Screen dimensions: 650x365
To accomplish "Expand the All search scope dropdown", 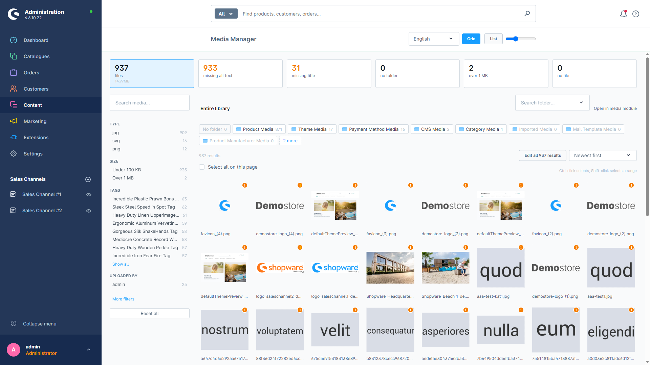I will [226, 14].
